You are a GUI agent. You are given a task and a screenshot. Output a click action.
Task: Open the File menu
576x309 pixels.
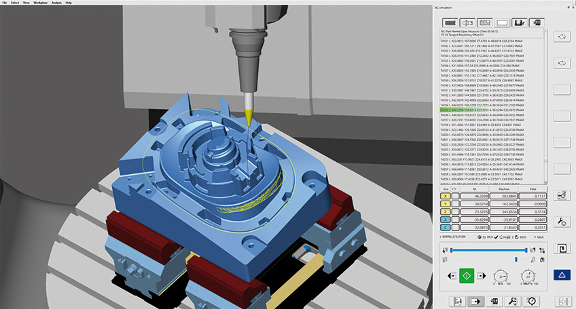pos(5,3)
